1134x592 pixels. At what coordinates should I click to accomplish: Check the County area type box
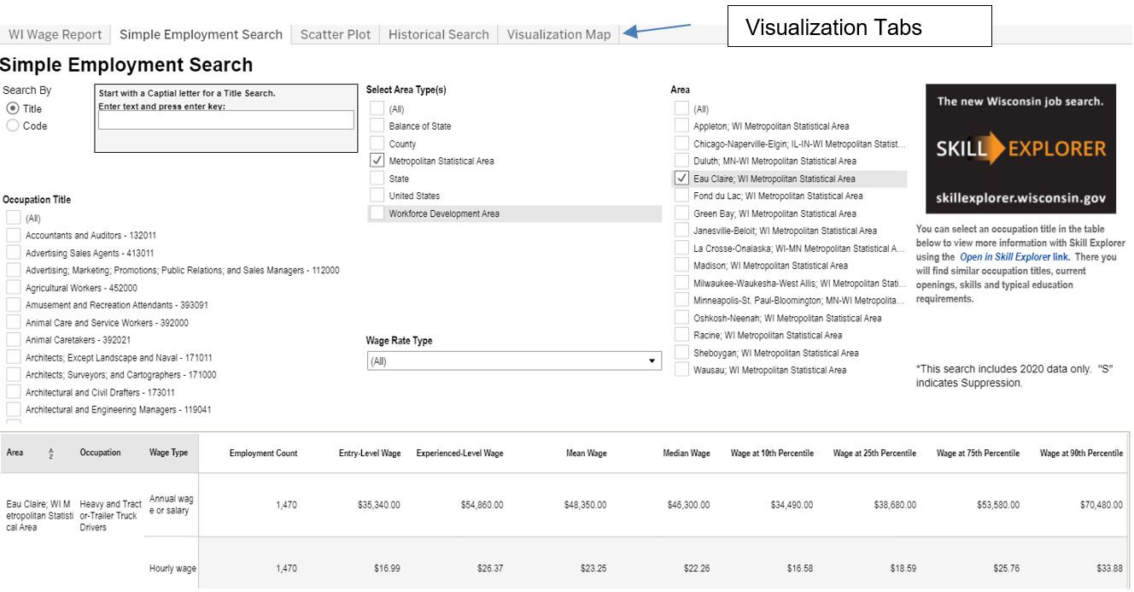click(x=377, y=144)
